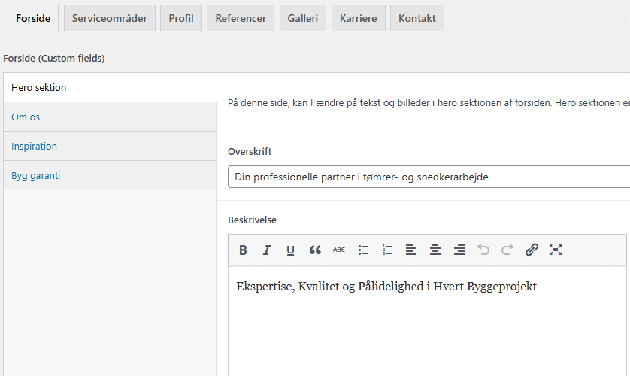The height and width of the screenshot is (376, 630).
Task: Go to the Kontakt tab
Action: pos(416,18)
